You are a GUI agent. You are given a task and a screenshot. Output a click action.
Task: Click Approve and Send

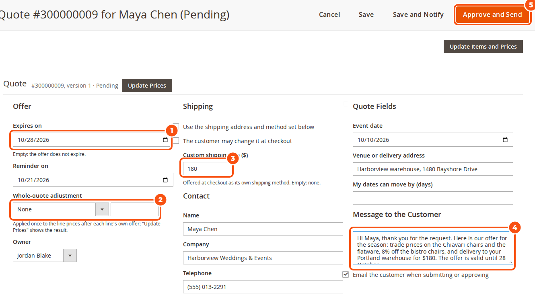coord(492,14)
